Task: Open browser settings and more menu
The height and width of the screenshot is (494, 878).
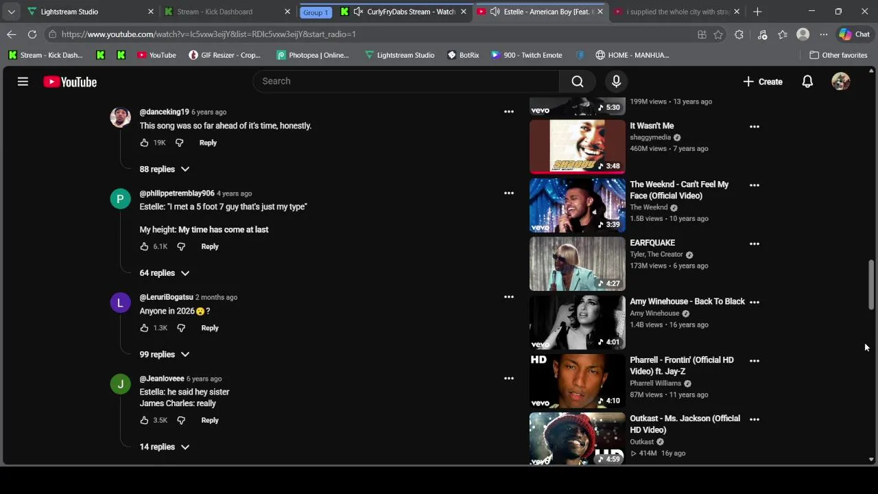Action: (824, 34)
